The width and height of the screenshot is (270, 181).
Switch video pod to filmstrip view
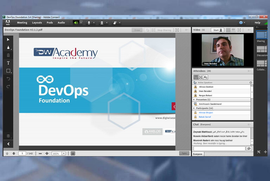233,30
